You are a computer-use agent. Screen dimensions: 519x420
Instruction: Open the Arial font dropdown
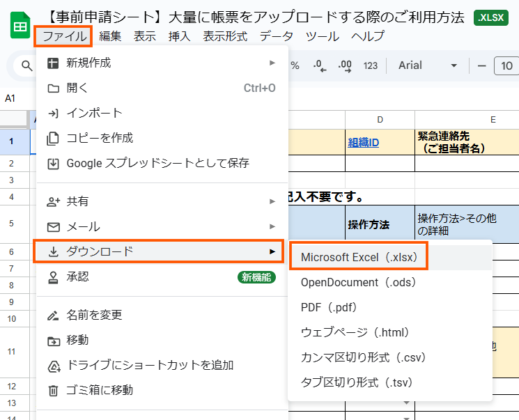tap(427, 65)
